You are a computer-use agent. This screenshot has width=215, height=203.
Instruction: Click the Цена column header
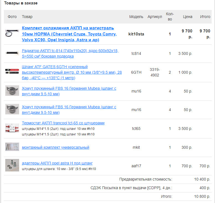(x=188, y=17)
